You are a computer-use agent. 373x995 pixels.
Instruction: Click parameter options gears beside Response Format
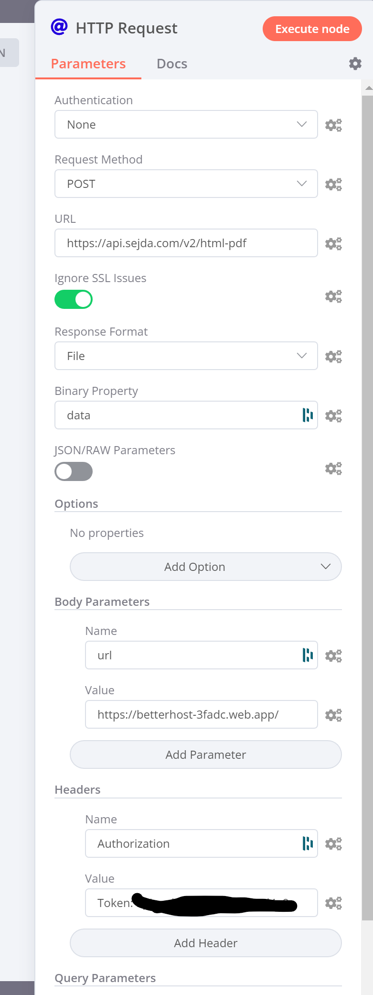[333, 357]
